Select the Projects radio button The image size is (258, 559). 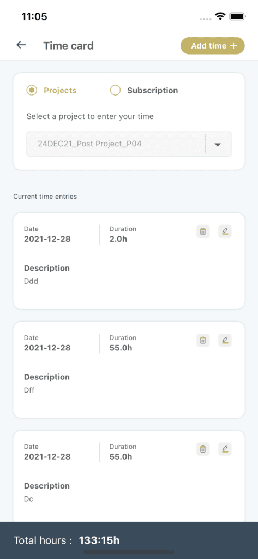pyautogui.click(x=32, y=91)
